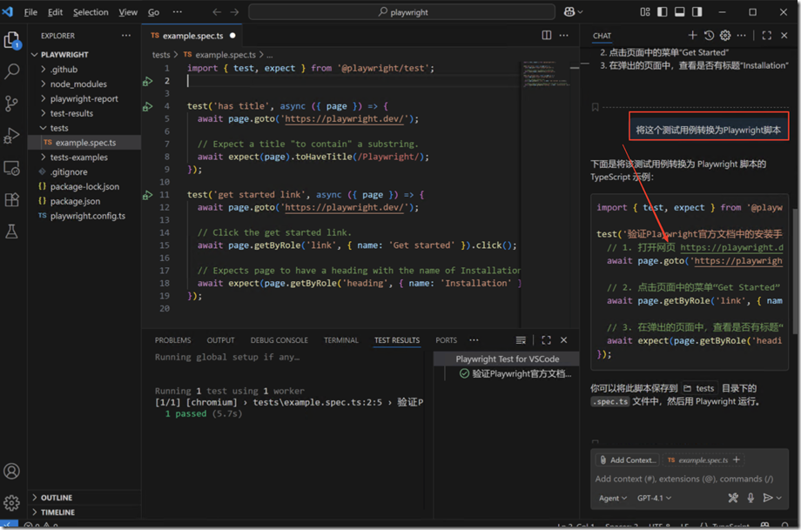Open editor More Actions menu
Viewport: 801px width, 530px height.
(564, 35)
